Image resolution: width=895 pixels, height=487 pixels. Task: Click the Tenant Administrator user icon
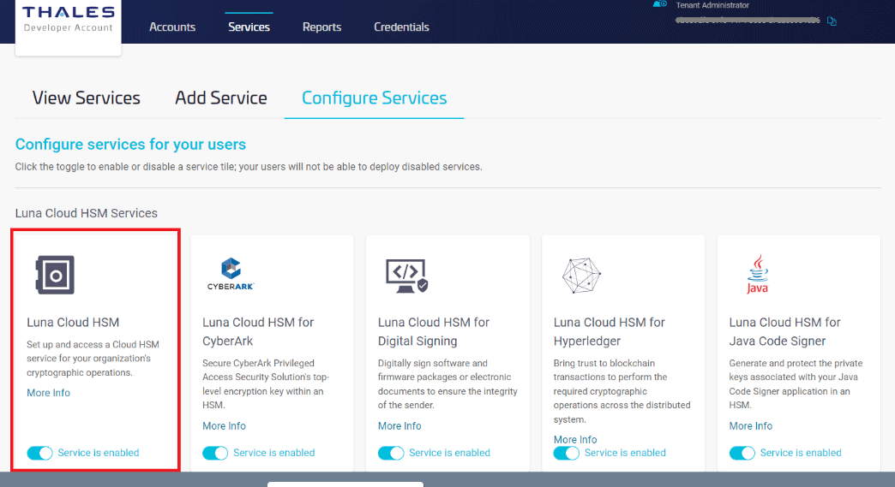coord(659,5)
